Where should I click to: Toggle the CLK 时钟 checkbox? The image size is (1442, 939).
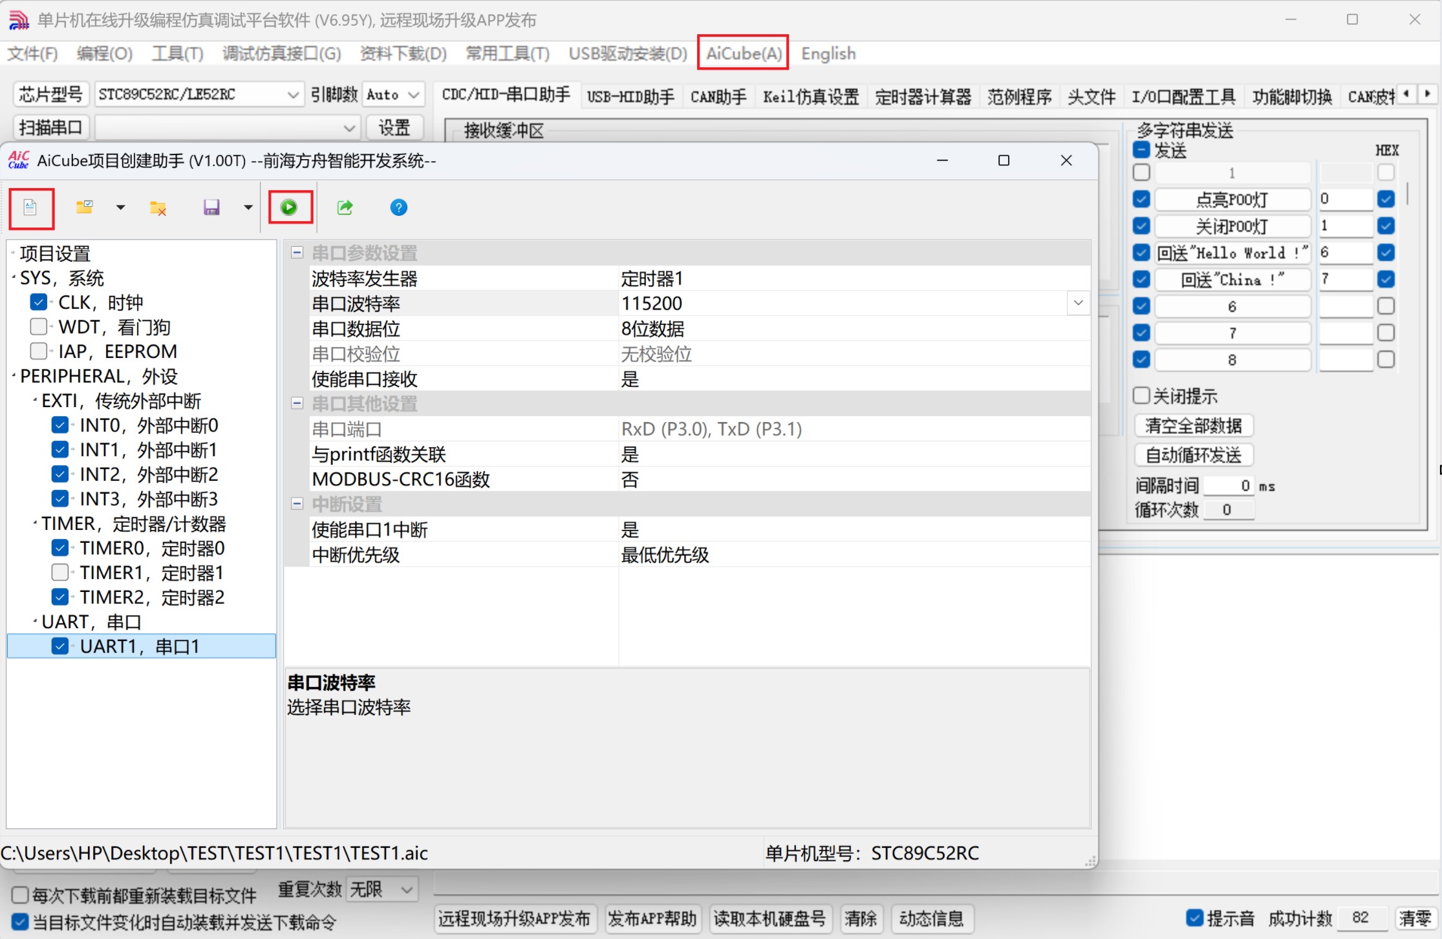[x=38, y=302]
